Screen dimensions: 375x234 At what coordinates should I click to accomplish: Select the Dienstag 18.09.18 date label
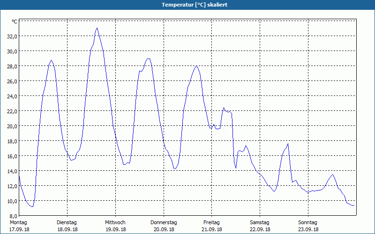[67, 226]
